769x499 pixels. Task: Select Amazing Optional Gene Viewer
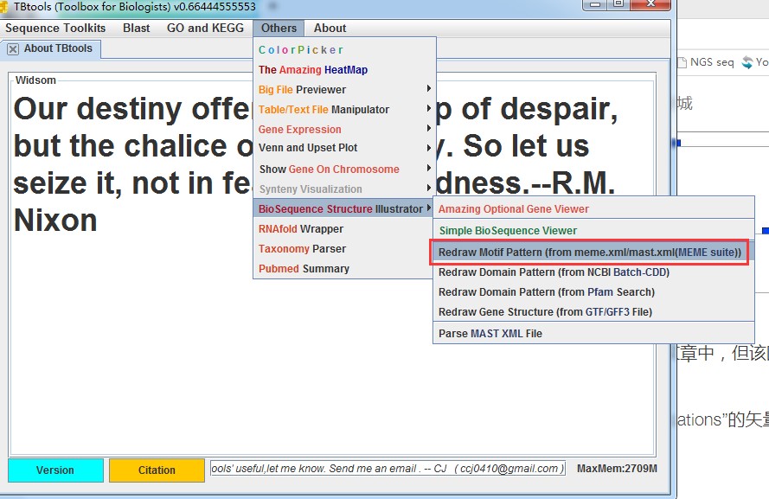[x=513, y=209]
